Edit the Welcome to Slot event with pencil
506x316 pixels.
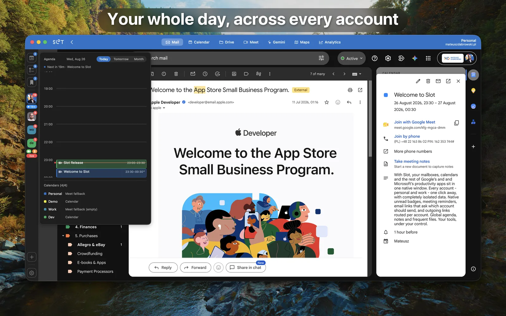coord(418,81)
